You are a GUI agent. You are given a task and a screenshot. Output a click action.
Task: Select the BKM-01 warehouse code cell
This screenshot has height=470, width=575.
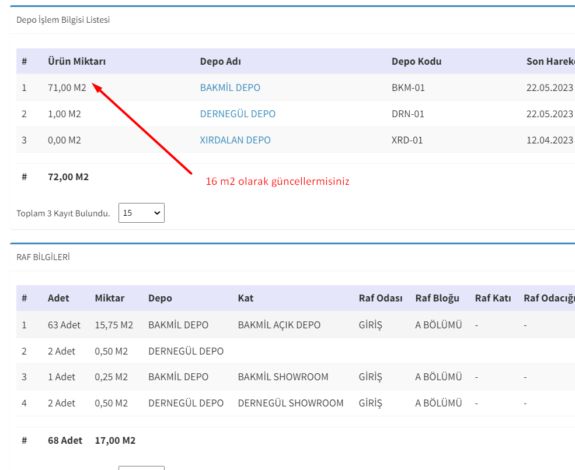point(408,88)
